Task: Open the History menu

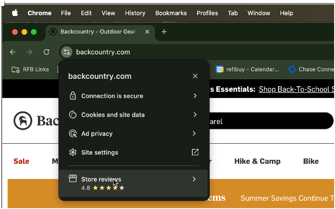Action: point(135,13)
